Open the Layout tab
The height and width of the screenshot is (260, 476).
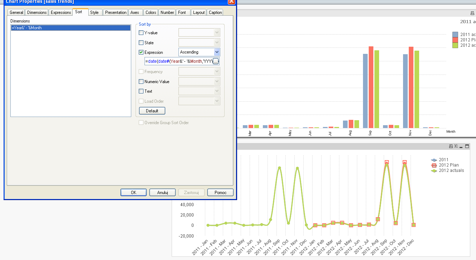pyautogui.click(x=199, y=12)
